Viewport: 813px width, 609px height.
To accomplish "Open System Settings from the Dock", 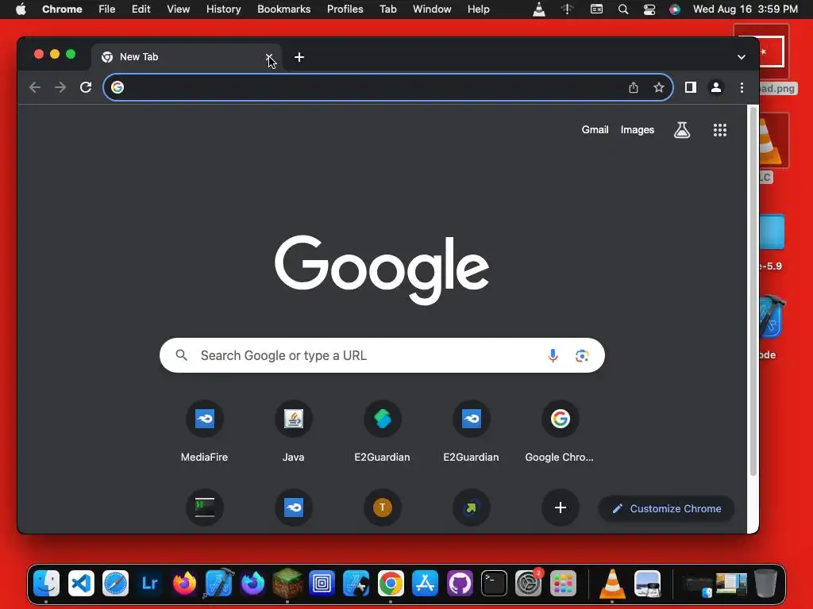I will click(528, 584).
